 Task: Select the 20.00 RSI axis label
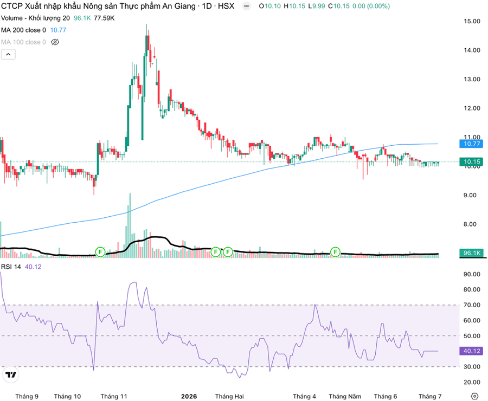(472, 382)
